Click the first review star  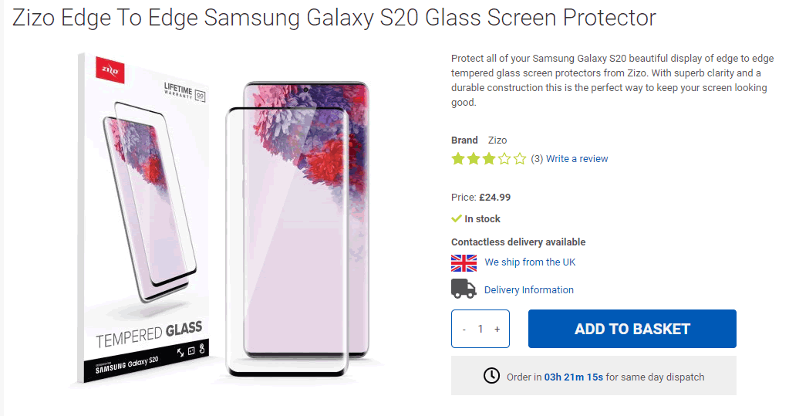tap(458, 159)
